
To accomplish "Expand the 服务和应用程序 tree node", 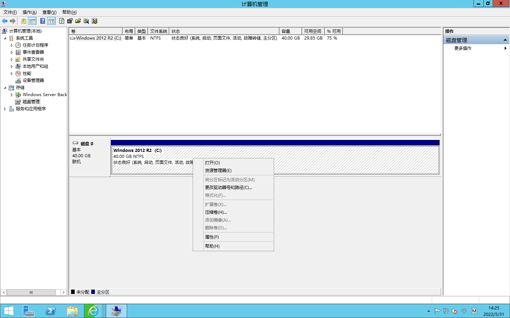I will (x=5, y=109).
